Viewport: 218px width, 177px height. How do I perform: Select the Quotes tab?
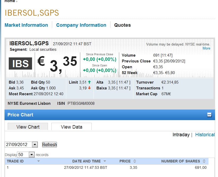click(x=122, y=25)
